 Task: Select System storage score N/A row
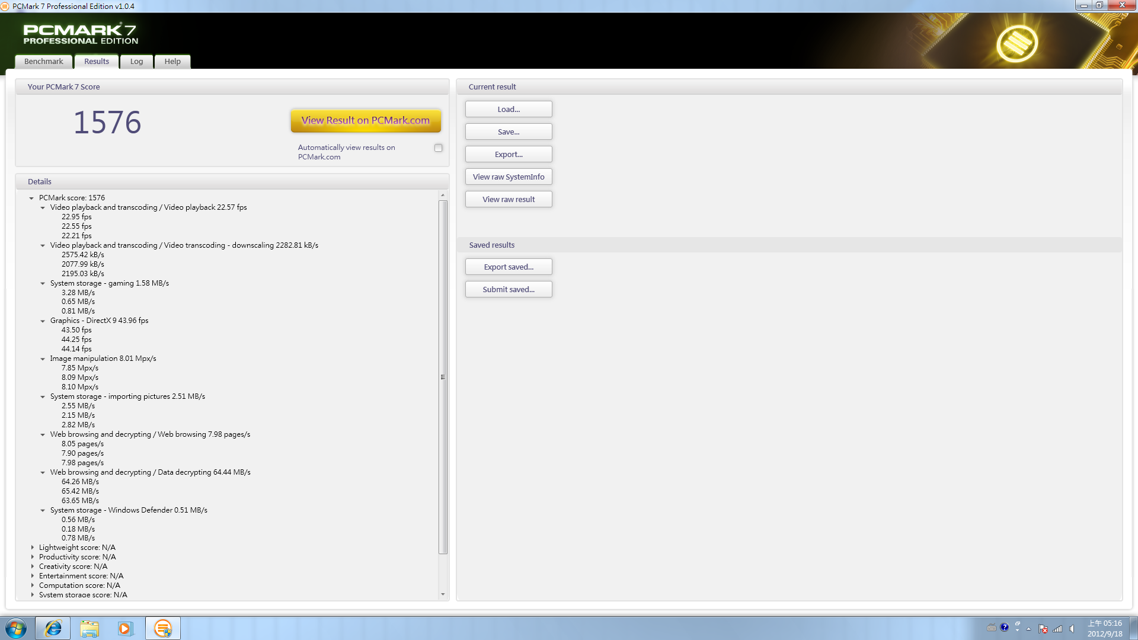click(x=83, y=595)
